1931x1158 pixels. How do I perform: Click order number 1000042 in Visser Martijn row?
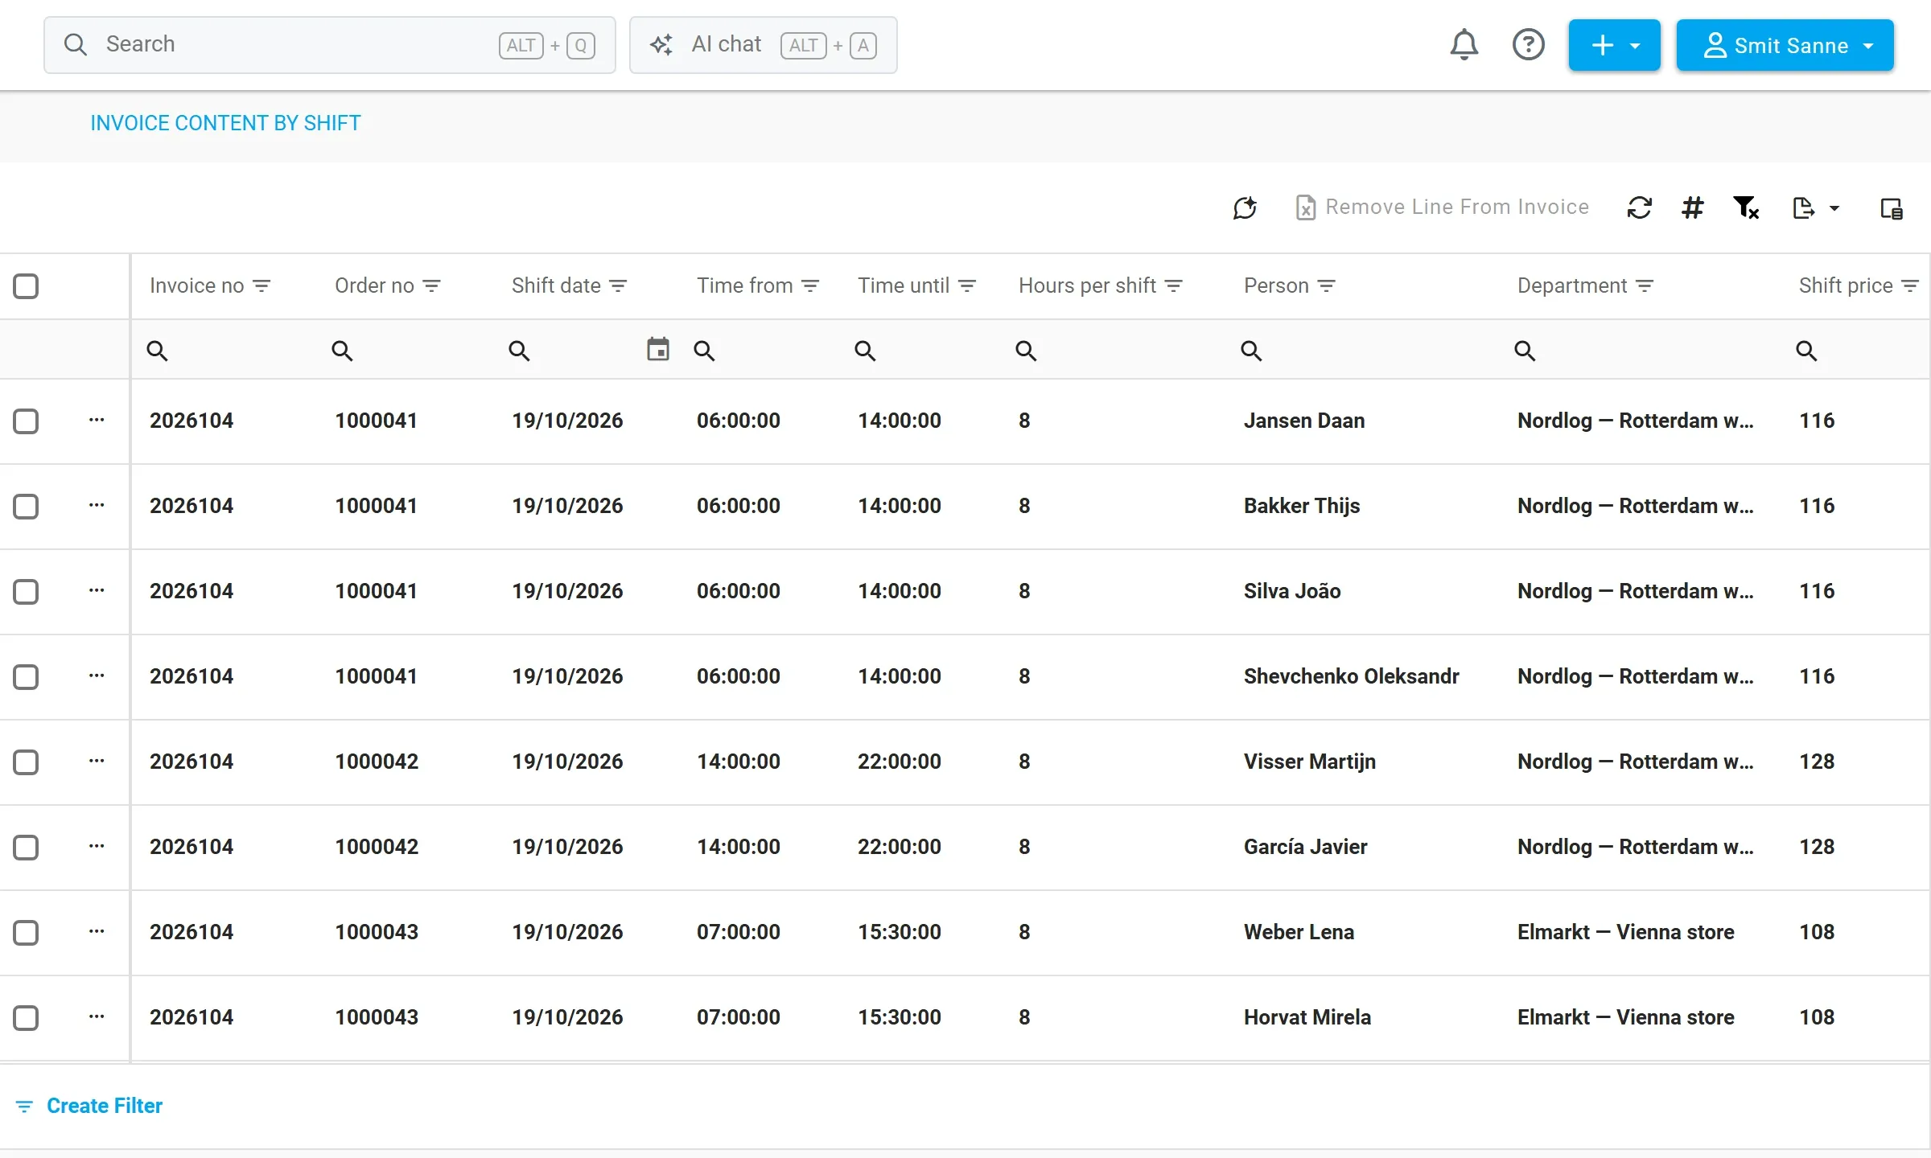click(x=377, y=762)
